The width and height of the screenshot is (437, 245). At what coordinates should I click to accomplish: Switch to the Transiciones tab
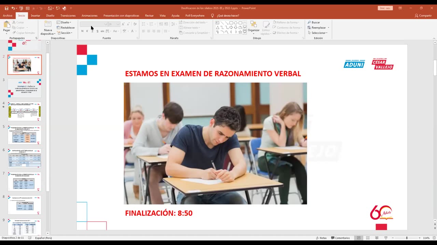(x=68, y=16)
